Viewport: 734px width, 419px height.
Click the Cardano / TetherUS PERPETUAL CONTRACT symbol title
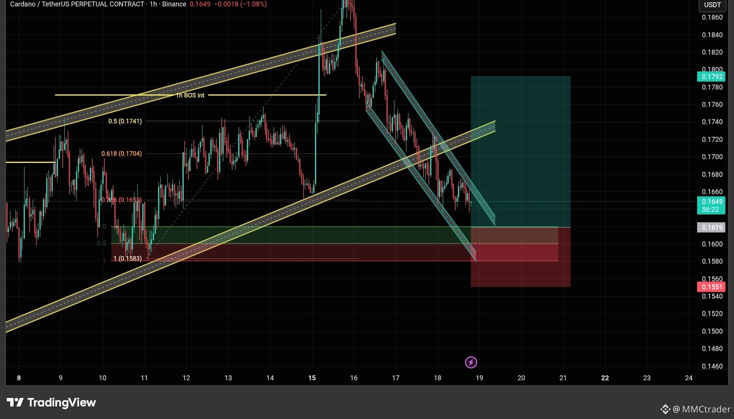tap(77, 4)
